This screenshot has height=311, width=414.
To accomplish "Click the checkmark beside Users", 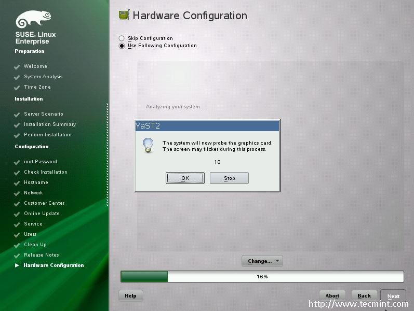I will pyautogui.click(x=17, y=235).
